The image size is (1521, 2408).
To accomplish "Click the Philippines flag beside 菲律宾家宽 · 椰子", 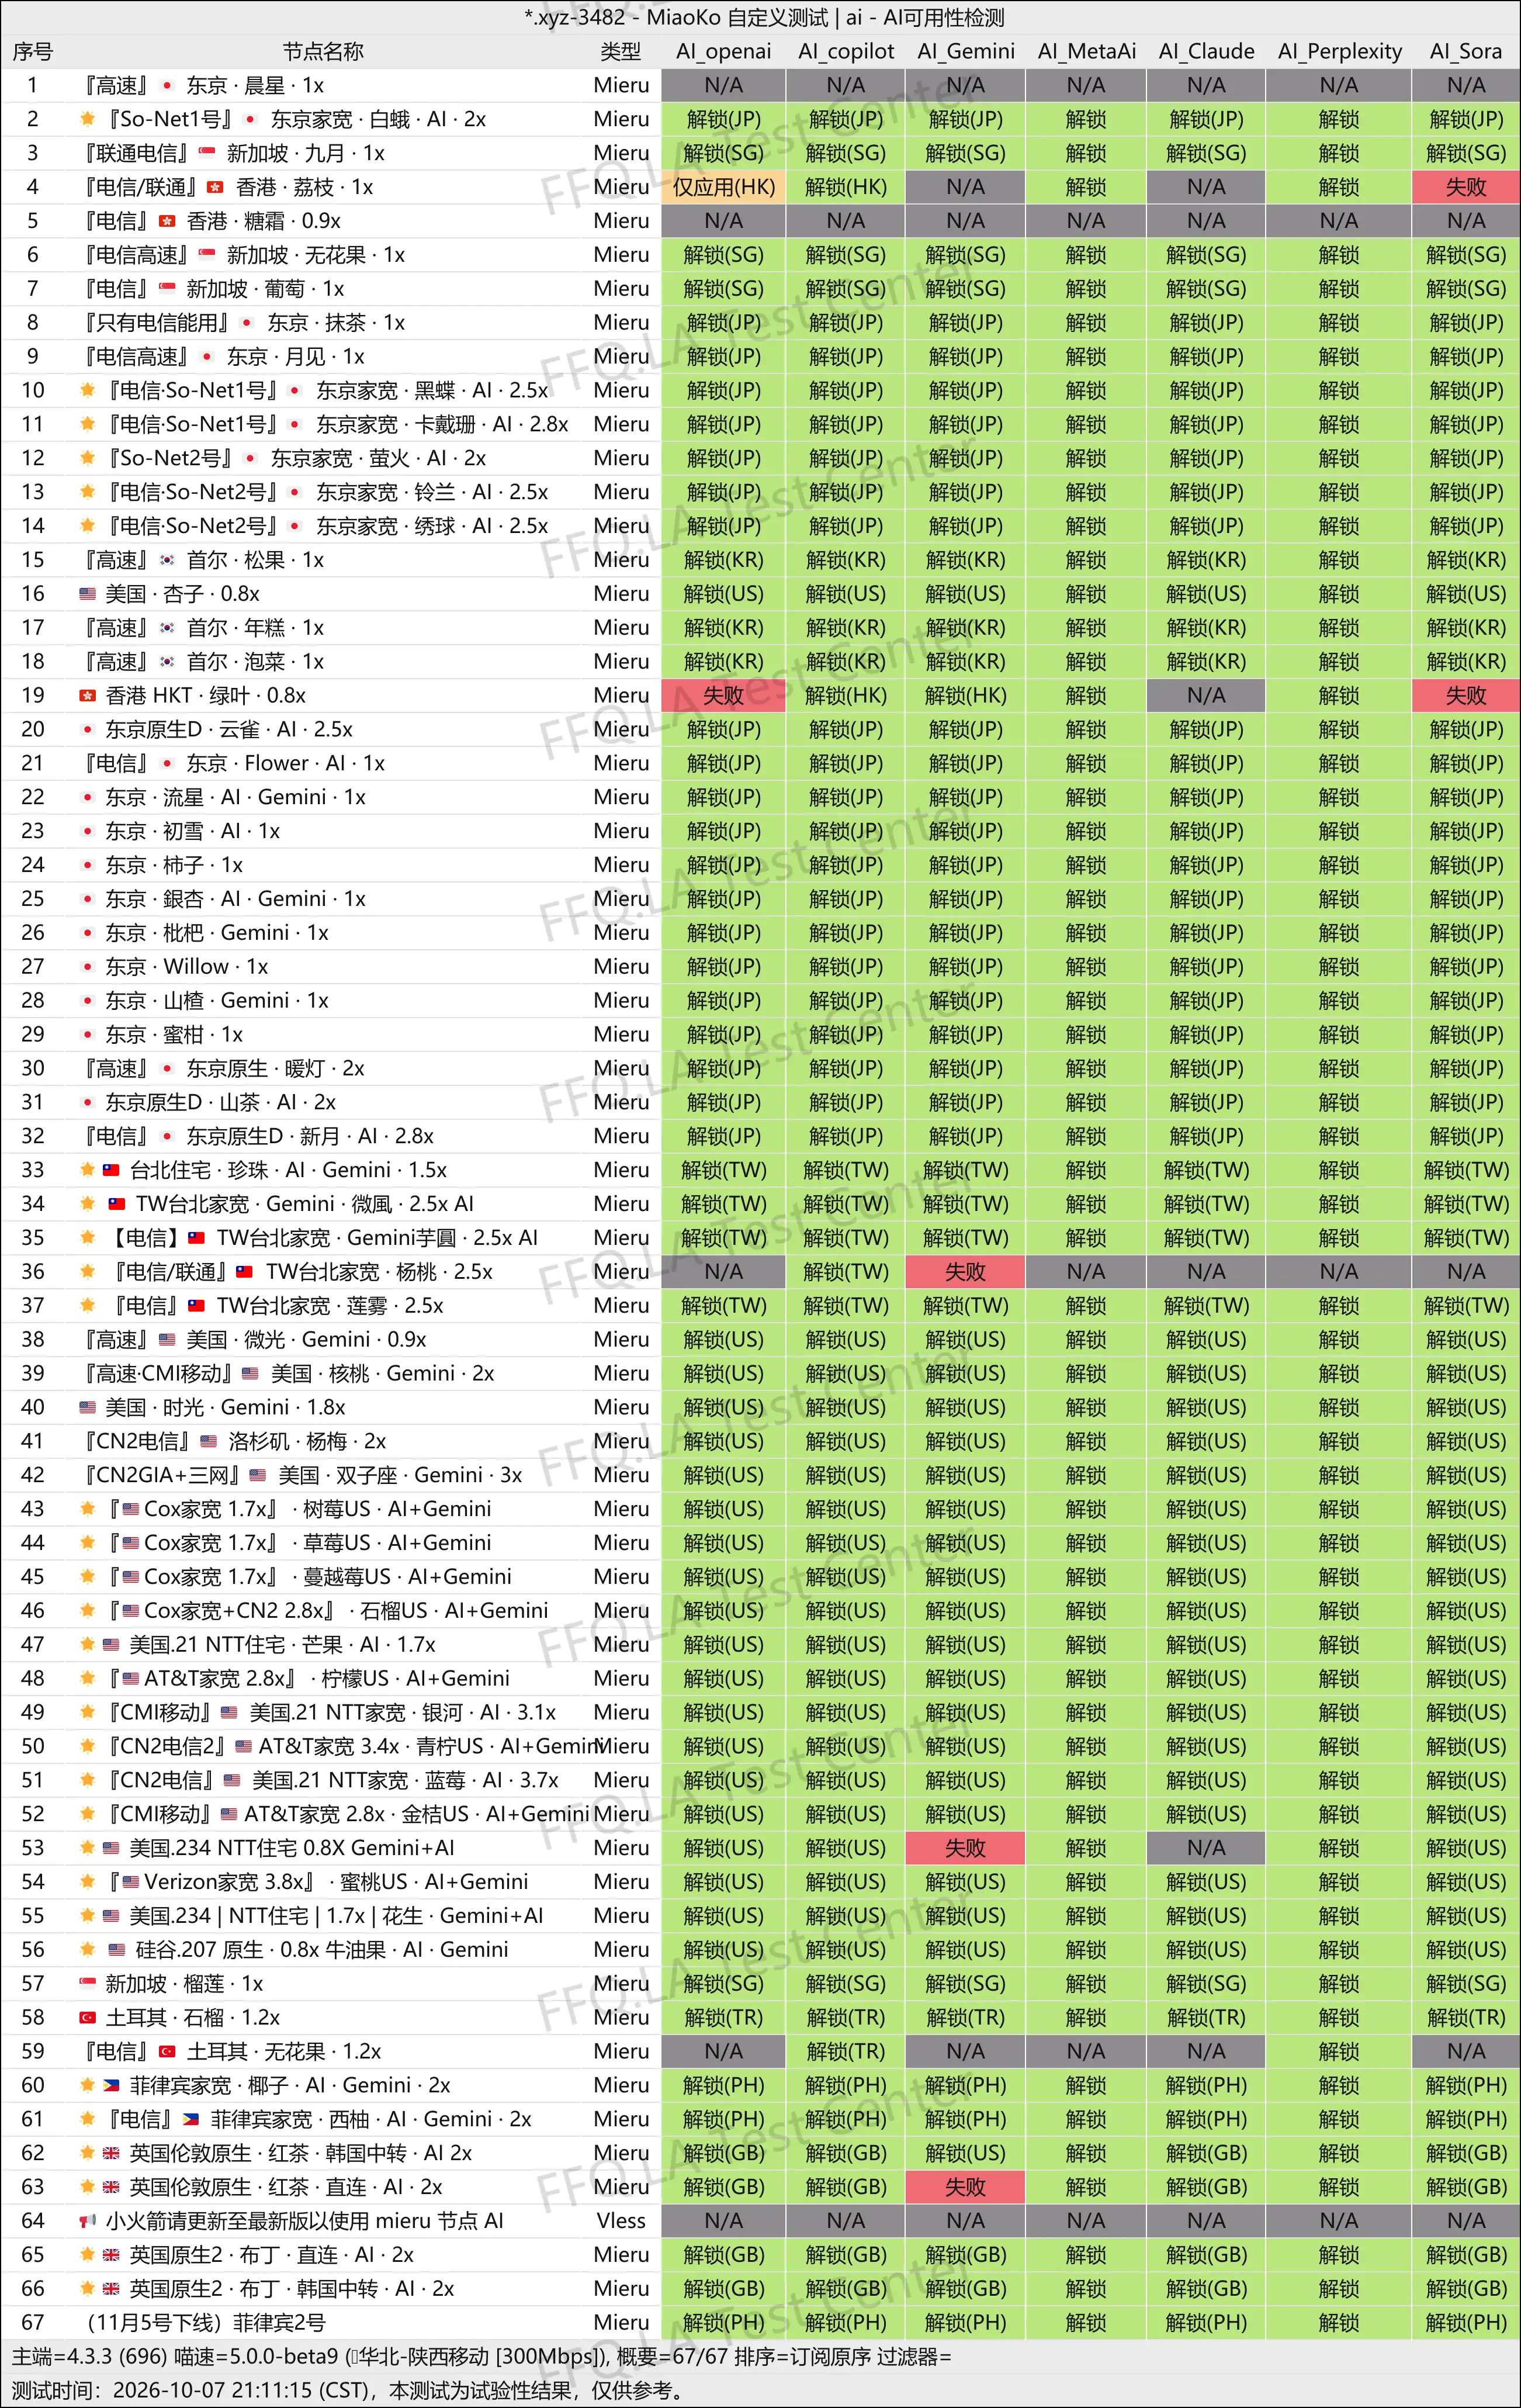I will coord(111,2085).
